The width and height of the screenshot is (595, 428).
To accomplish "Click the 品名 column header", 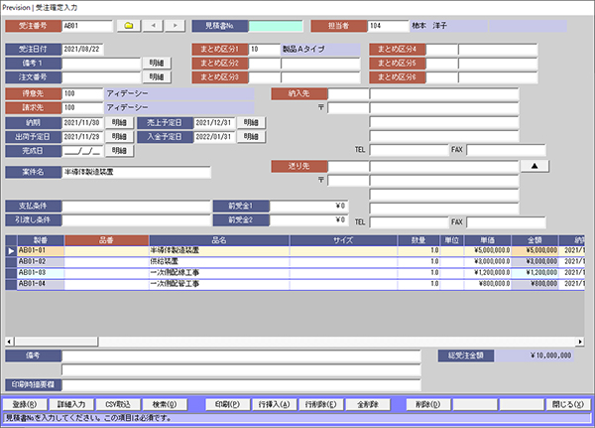I will (219, 240).
